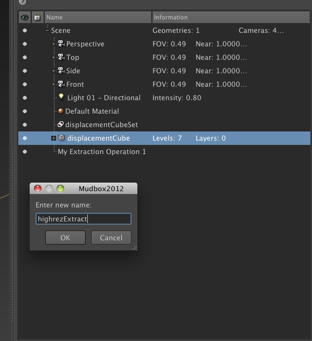
Task: Toggle visibility dot for Default Material
Action: (x=25, y=112)
